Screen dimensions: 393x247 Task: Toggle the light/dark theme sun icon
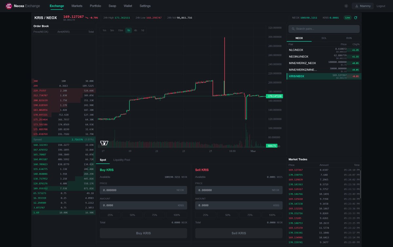[346, 6]
